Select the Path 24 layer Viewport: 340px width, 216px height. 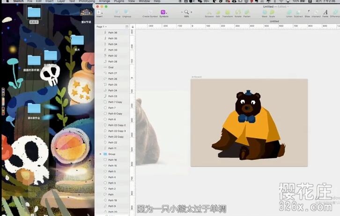[x=112, y=90]
